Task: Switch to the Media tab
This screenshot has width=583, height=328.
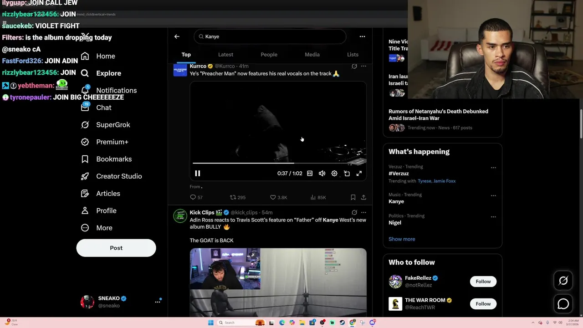Action: tap(312, 55)
